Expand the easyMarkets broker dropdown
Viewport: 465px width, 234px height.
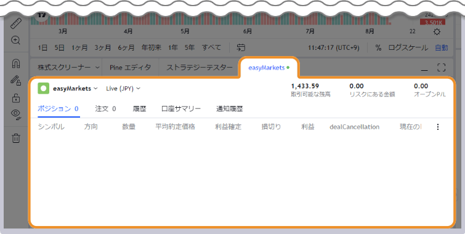[x=75, y=89]
